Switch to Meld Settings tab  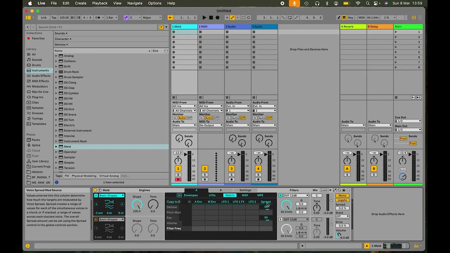coord(245,190)
